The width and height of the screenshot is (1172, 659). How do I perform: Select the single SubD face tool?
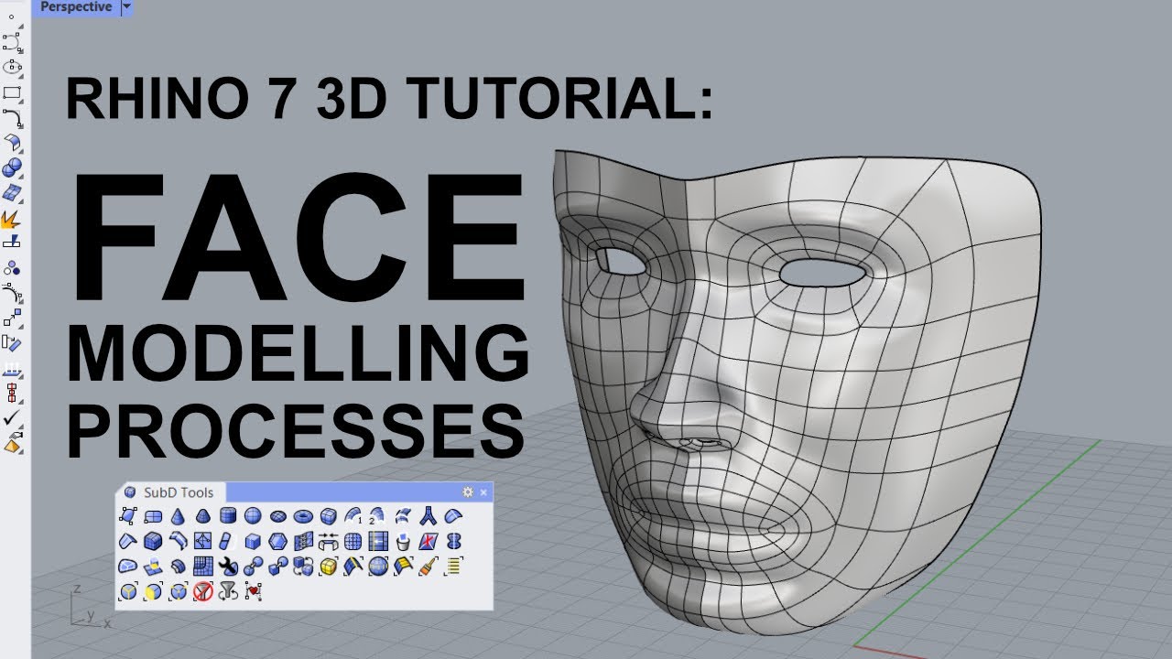point(128,516)
